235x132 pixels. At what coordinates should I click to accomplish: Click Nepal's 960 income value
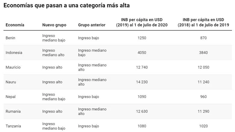203,97
